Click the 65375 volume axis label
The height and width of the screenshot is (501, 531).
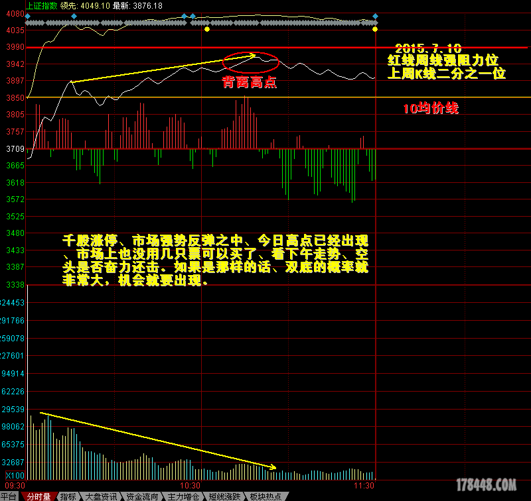[13, 444]
